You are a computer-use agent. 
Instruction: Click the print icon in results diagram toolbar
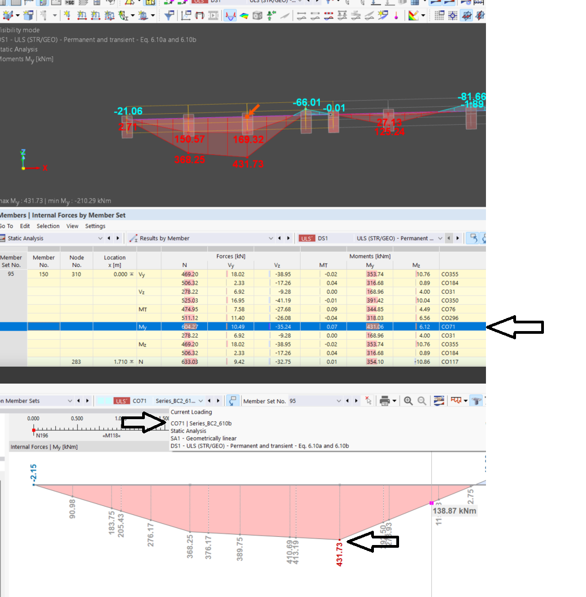point(384,401)
